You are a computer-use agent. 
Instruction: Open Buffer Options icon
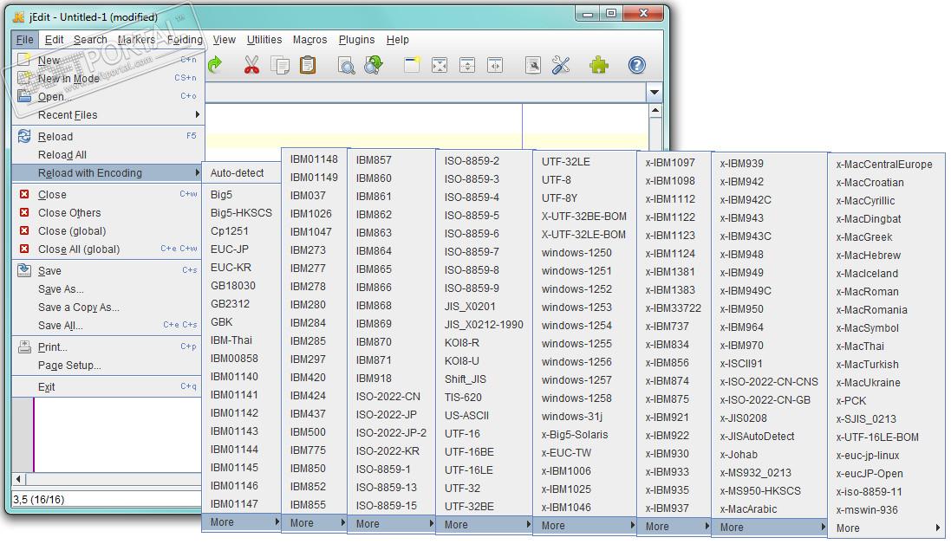pyautogui.click(x=533, y=65)
